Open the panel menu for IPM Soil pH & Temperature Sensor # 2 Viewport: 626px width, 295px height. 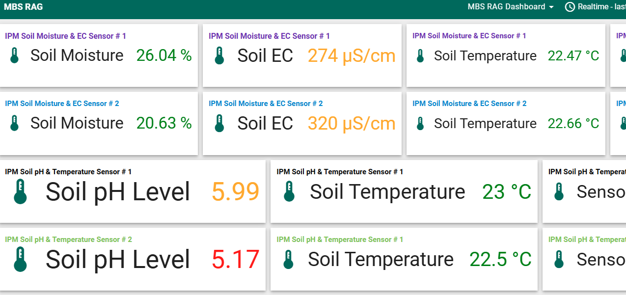pyautogui.click(x=68, y=240)
